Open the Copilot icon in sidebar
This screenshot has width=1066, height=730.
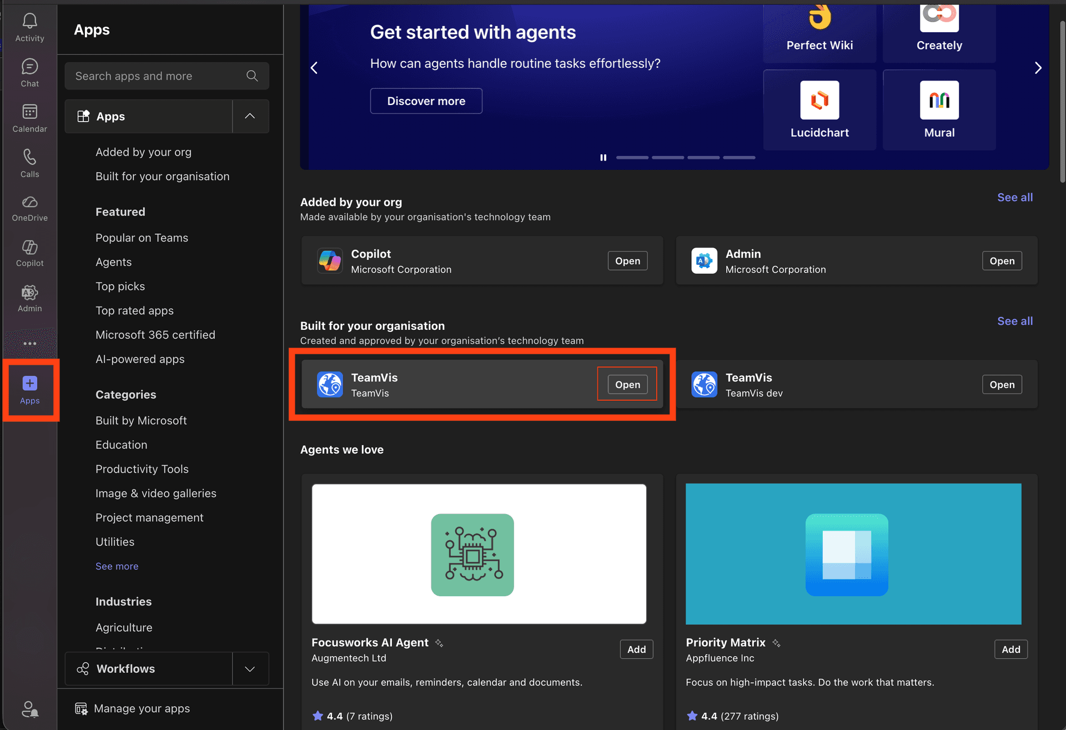click(x=29, y=246)
